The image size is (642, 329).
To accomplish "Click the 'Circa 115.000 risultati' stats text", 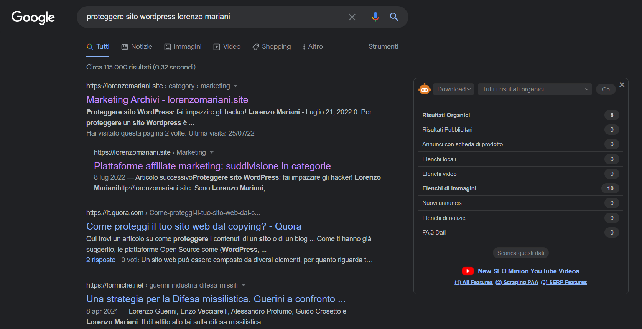I will click(x=141, y=67).
